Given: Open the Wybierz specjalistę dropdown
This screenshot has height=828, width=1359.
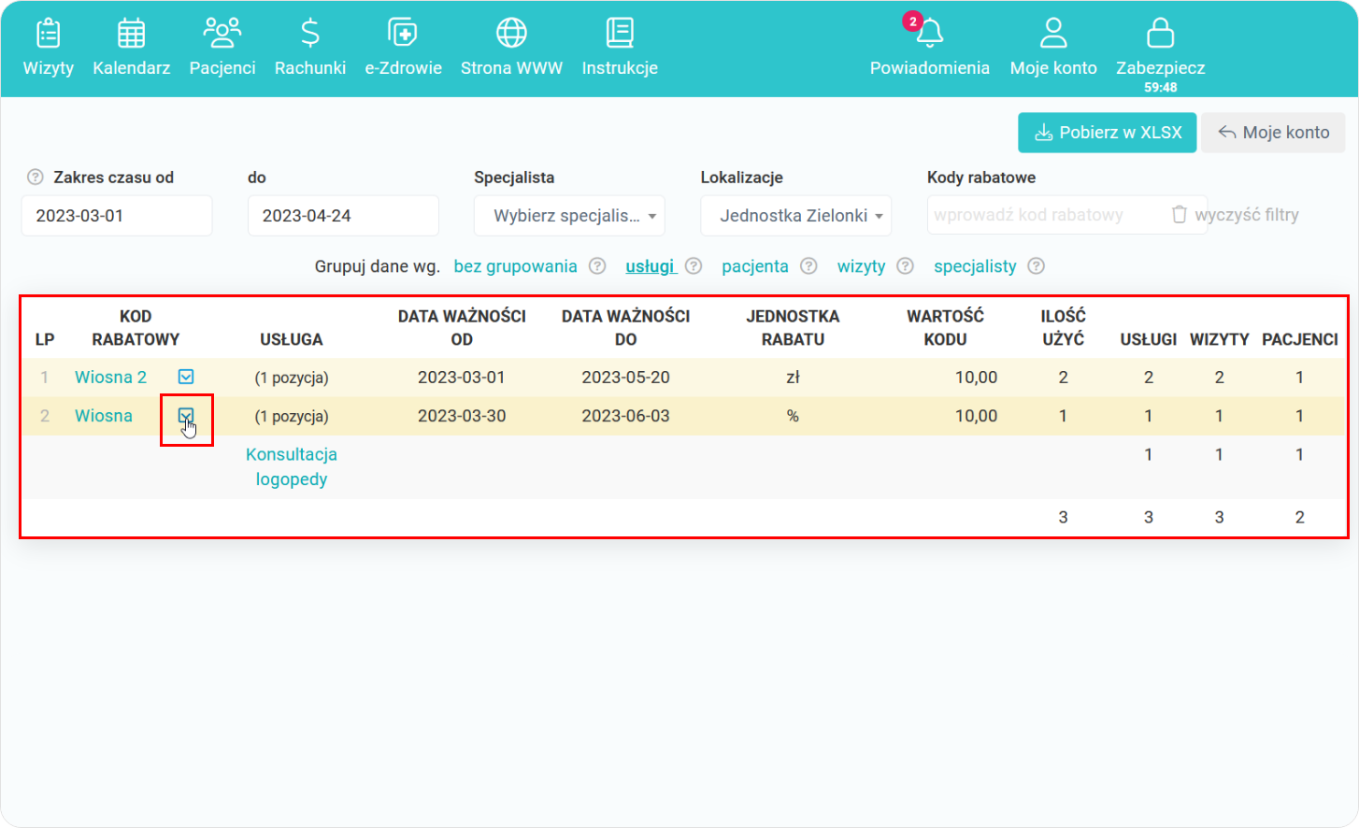Looking at the screenshot, I should coord(569,215).
